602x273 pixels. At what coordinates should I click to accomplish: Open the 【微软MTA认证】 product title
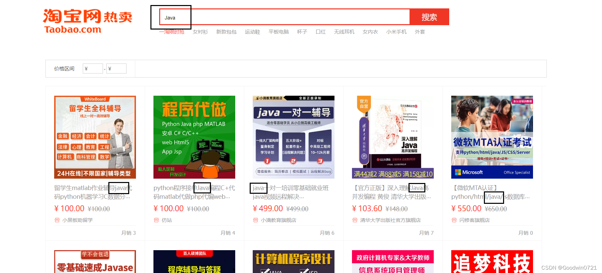tap(491, 192)
